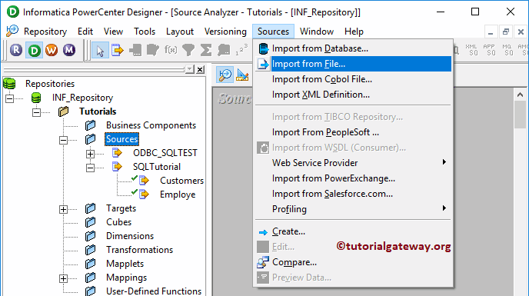The height and width of the screenshot is (296, 529).
Task: Launch Workflow Manager (W) icon
Action: [x=52, y=50]
